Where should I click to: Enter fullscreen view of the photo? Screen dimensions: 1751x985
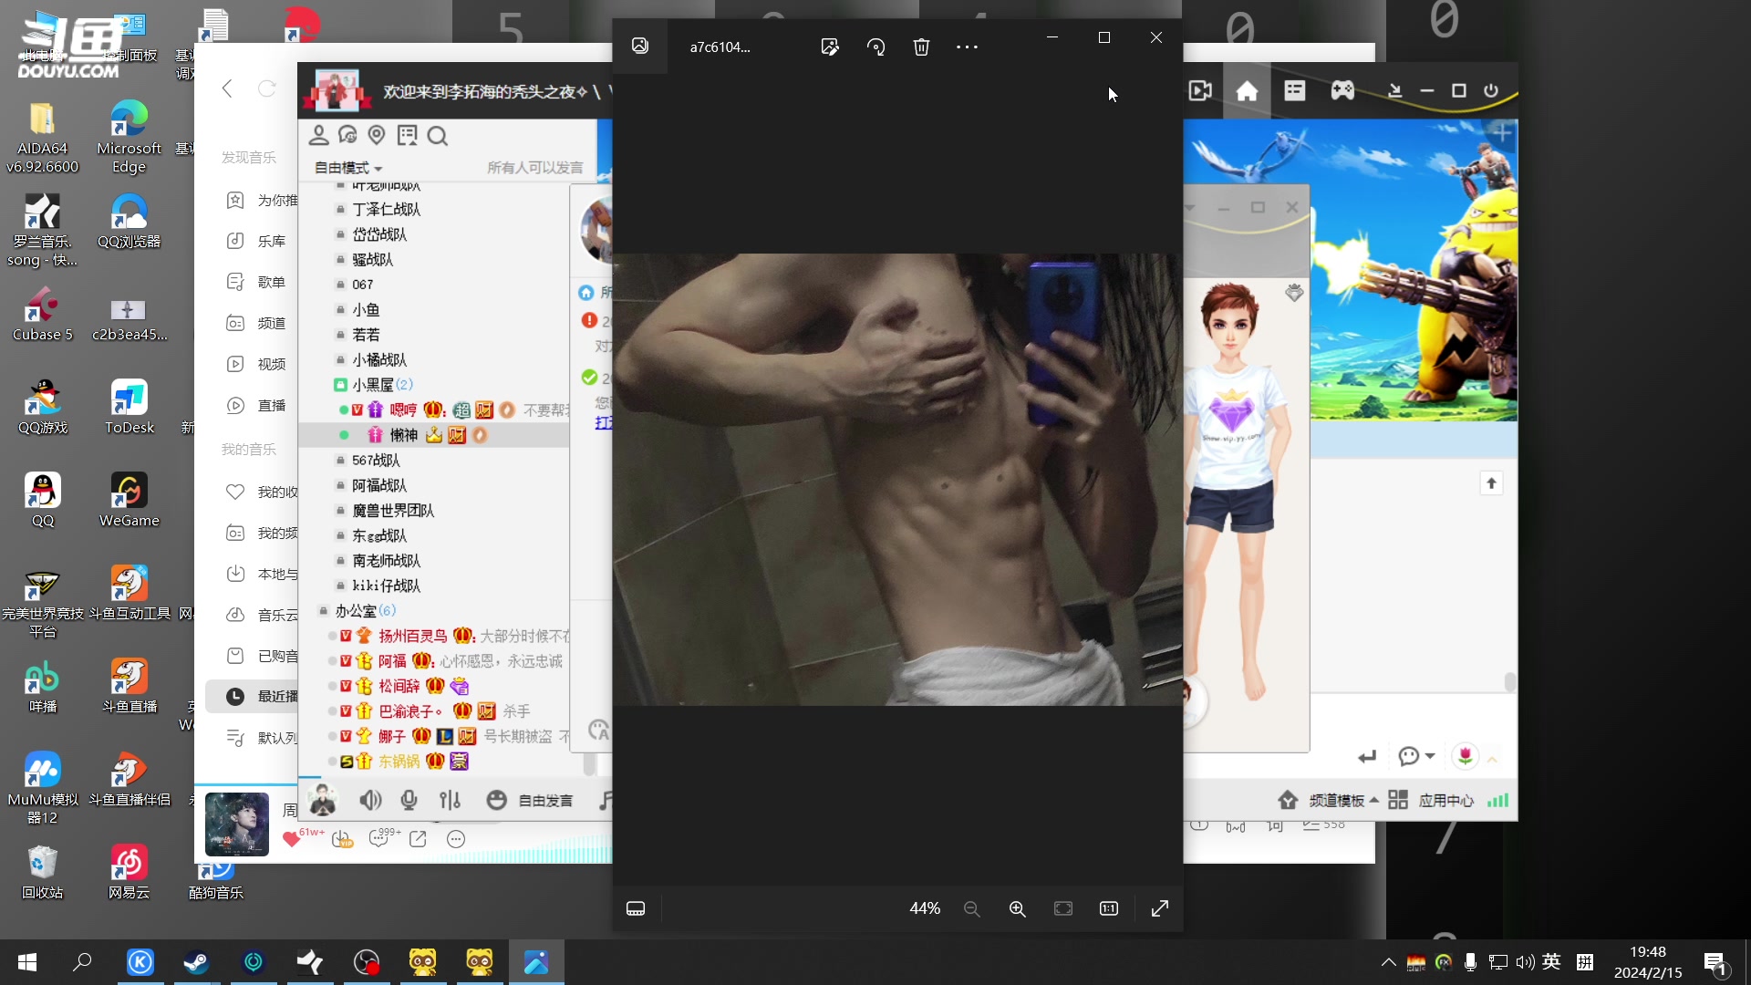tap(1159, 908)
